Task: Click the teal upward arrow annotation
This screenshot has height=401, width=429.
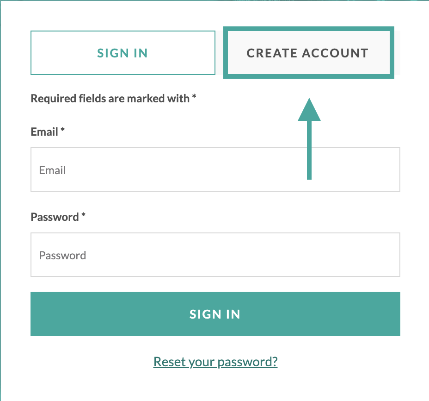Action: coord(309,139)
